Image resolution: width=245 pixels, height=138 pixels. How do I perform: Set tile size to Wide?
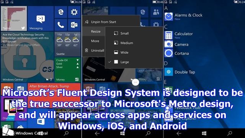click(134, 53)
